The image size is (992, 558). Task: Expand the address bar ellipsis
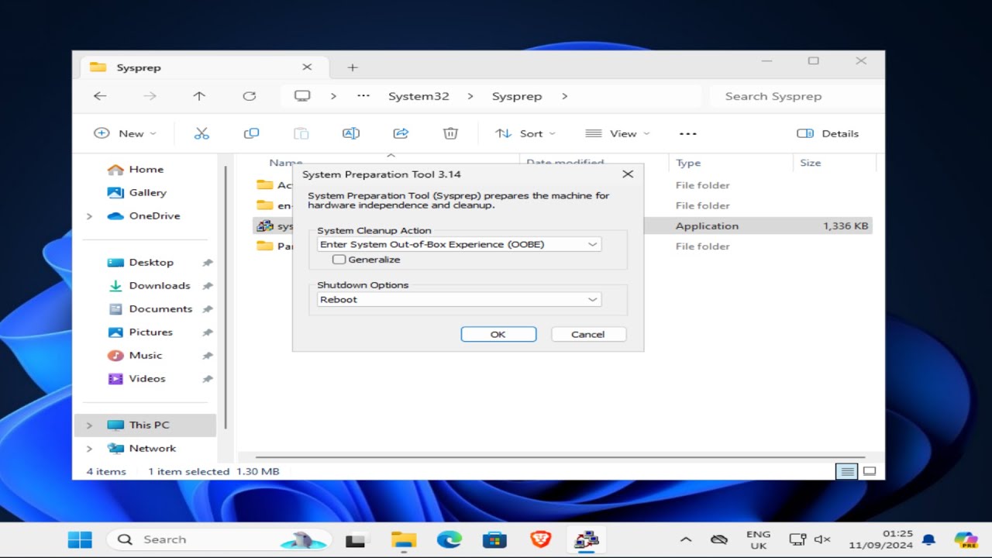363,96
